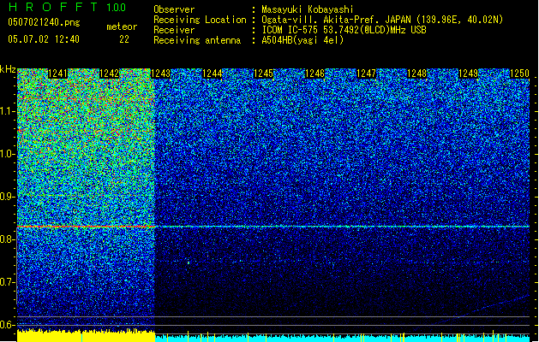This screenshot has width=539, height=342.
Task: Click the 1245 time marker
Action: coord(263,74)
